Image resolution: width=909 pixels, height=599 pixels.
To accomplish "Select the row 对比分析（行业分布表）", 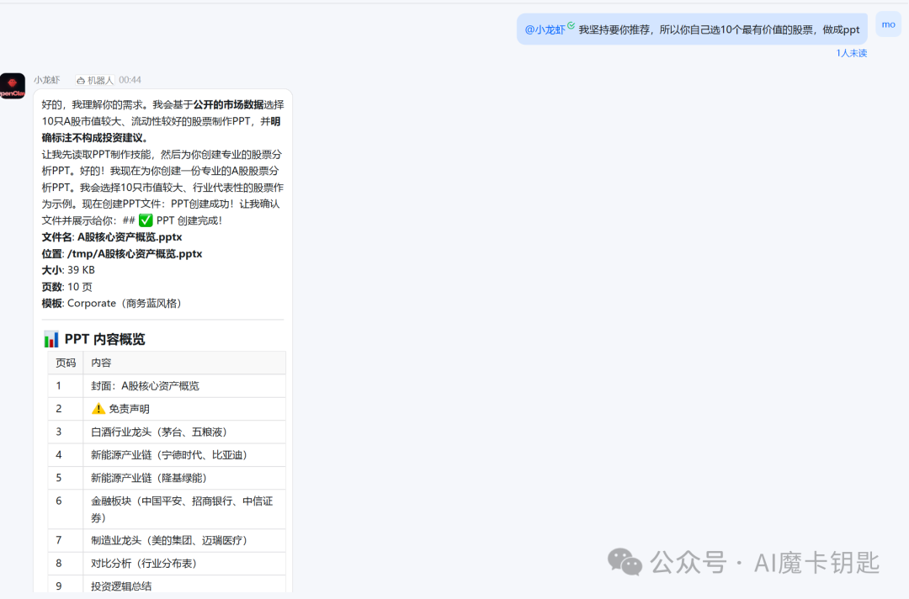I will point(167,563).
